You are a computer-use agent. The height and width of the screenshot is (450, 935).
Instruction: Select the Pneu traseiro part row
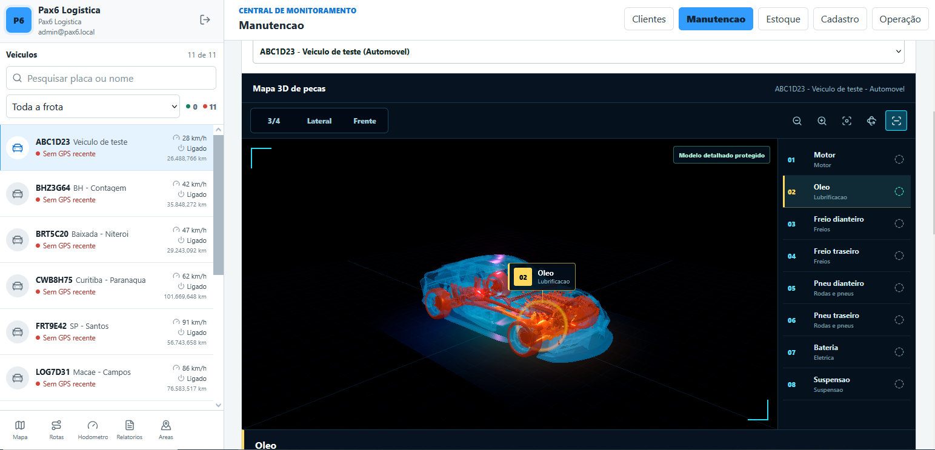tap(847, 320)
